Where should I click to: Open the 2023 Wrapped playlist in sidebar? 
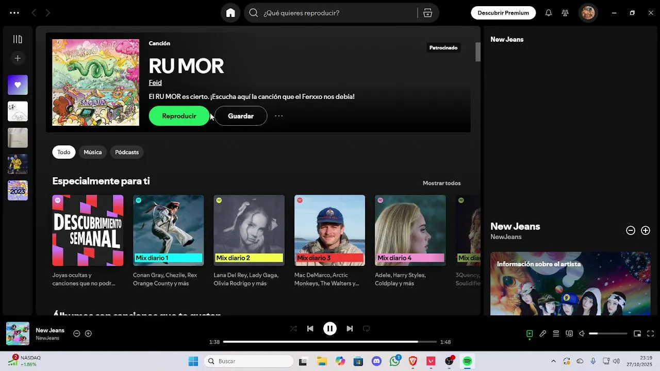tap(18, 190)
